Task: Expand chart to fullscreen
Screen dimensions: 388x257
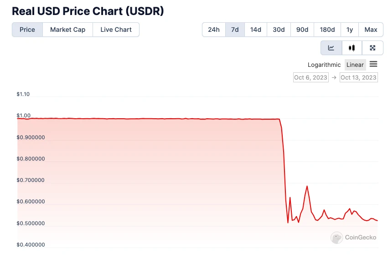Action: pos(372,48)
